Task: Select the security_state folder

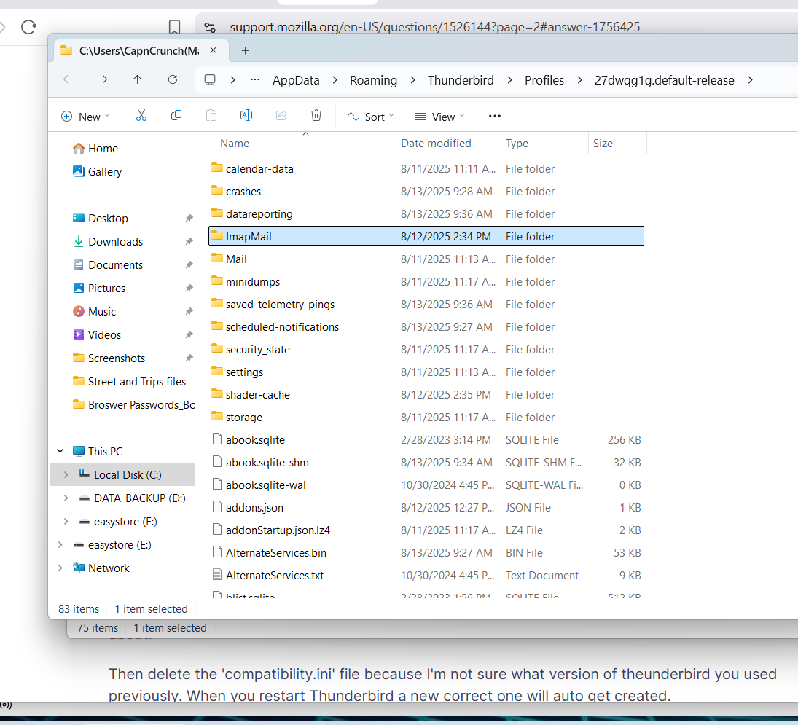Action: tap(257, 350)
